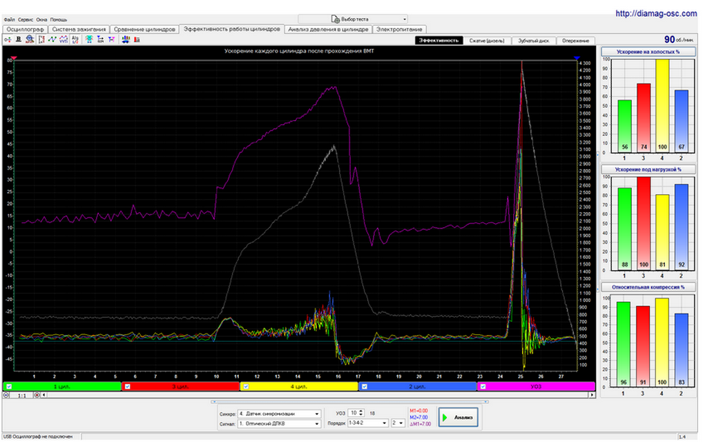
Task: Open the Файл menu
Action: 10,20
